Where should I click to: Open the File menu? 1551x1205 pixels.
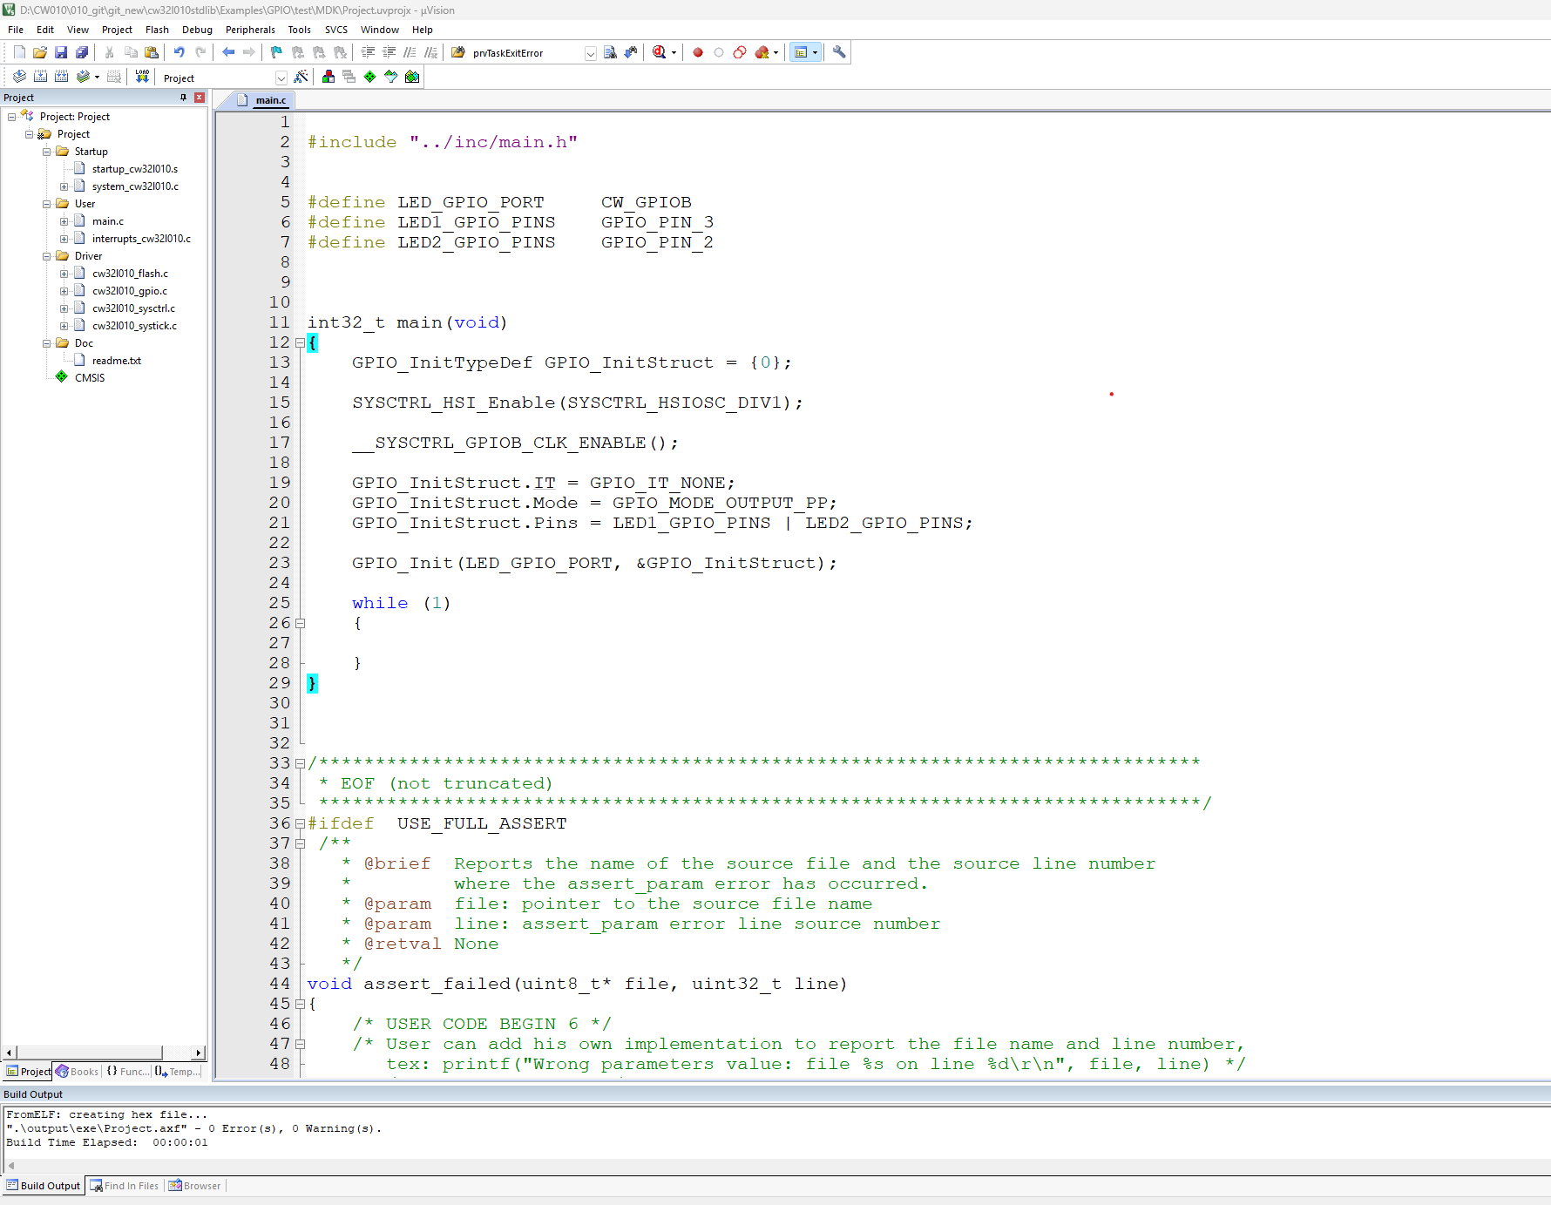16,30
